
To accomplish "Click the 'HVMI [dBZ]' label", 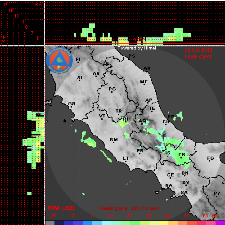I will (x=61, y=208).
